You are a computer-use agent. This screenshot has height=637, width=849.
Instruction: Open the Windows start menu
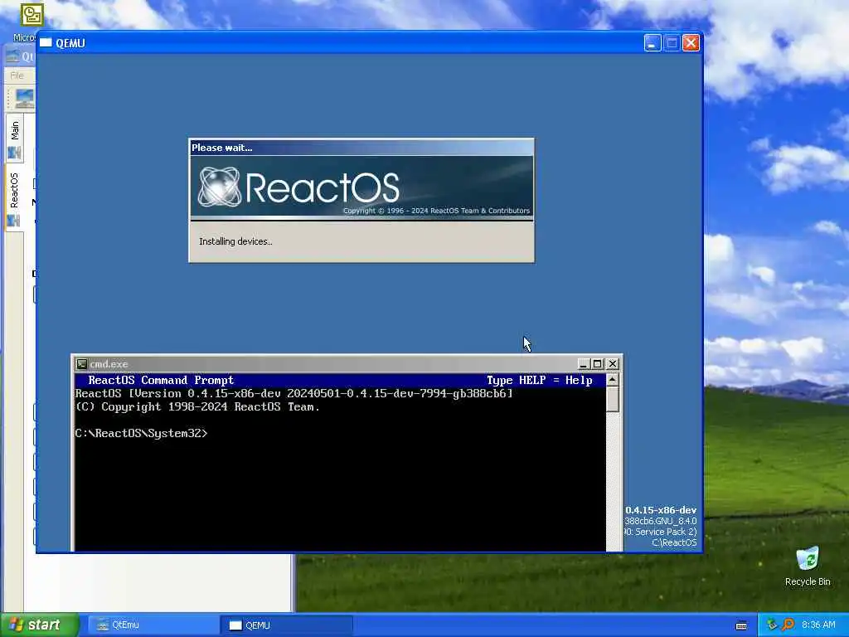coord(40,625)
